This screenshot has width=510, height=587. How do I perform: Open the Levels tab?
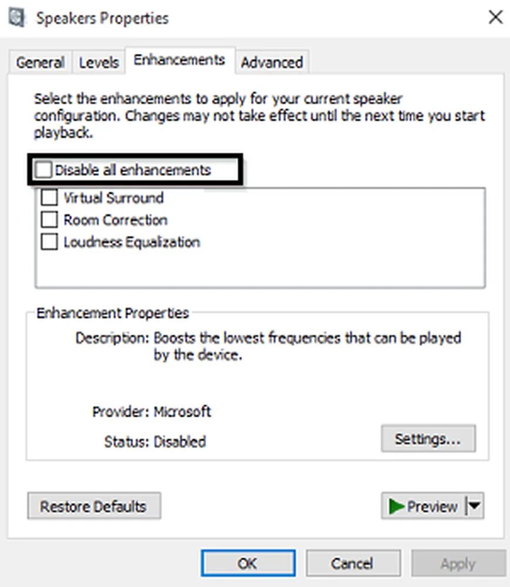point(99,62)
